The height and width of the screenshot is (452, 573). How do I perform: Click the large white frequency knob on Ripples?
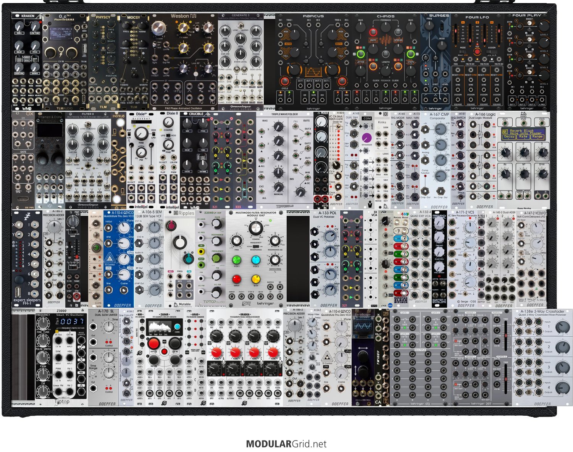coord(179,242)
